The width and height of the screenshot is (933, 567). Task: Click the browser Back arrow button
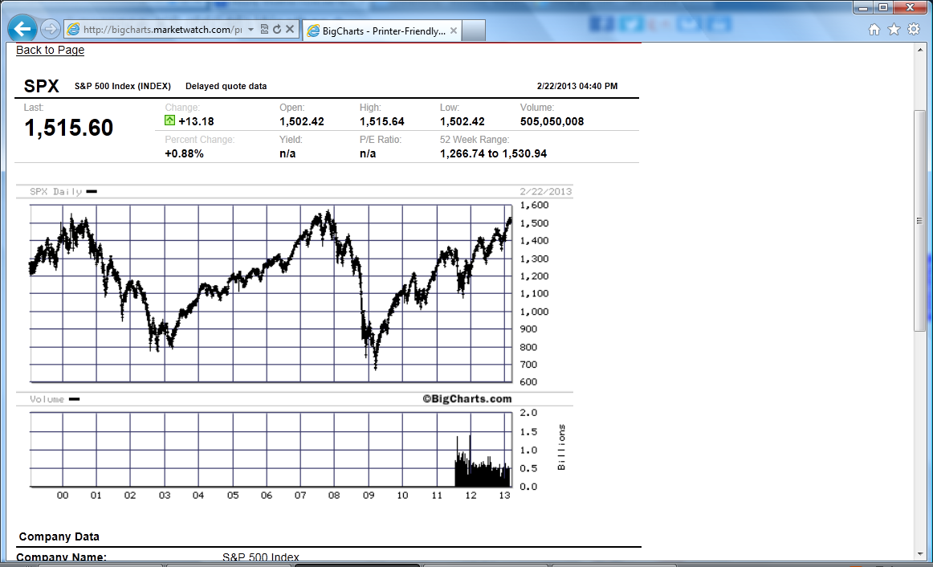point(22,28)
